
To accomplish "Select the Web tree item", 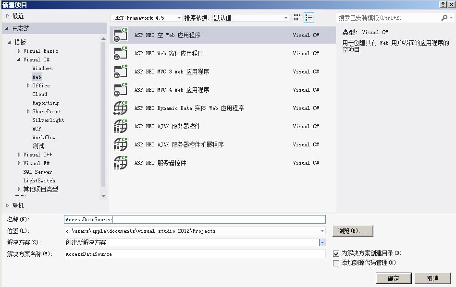I will 37,77.
